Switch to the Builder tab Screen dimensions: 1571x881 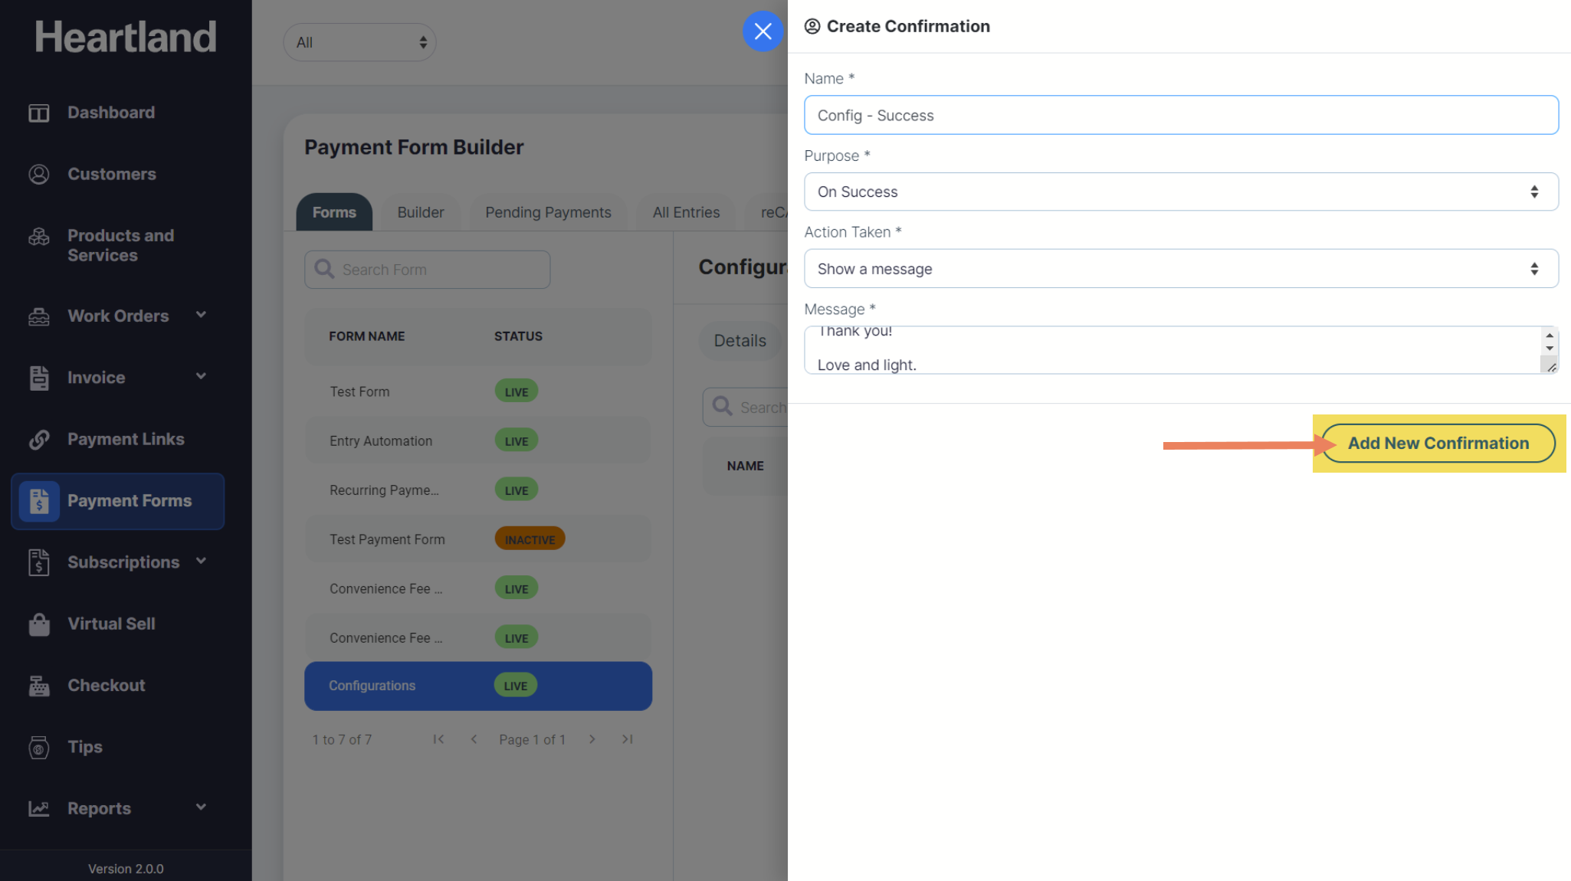pos(420,213)
